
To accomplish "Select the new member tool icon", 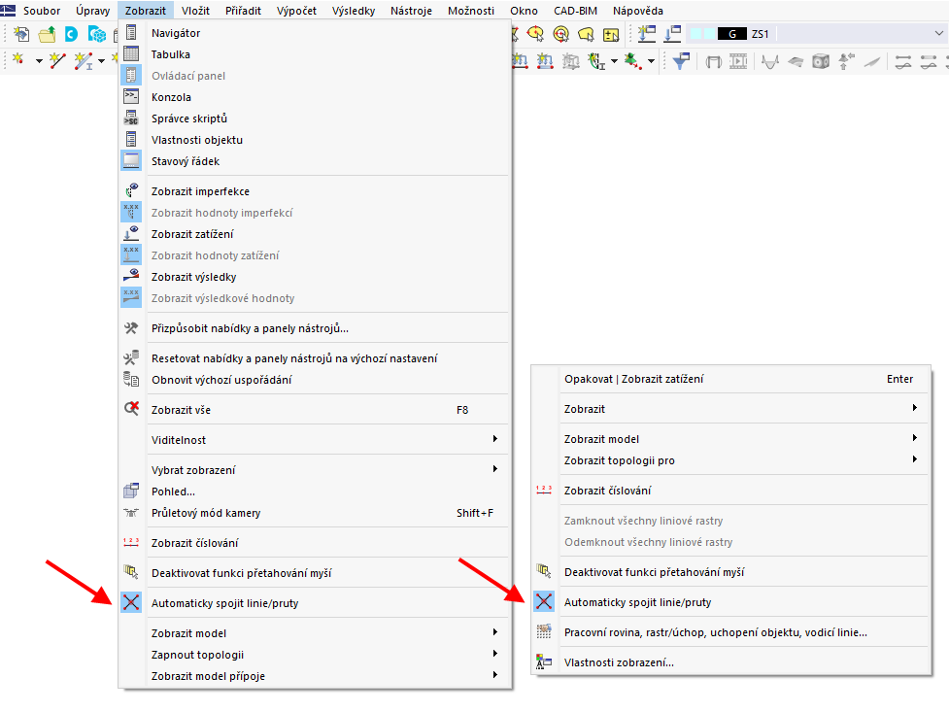I will click(x=83, y=60).
